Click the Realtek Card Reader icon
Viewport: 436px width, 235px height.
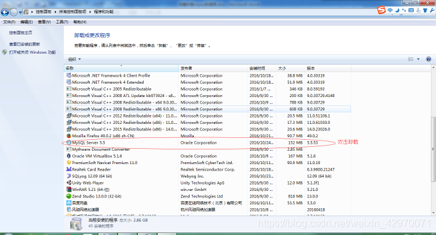[69, 169]
